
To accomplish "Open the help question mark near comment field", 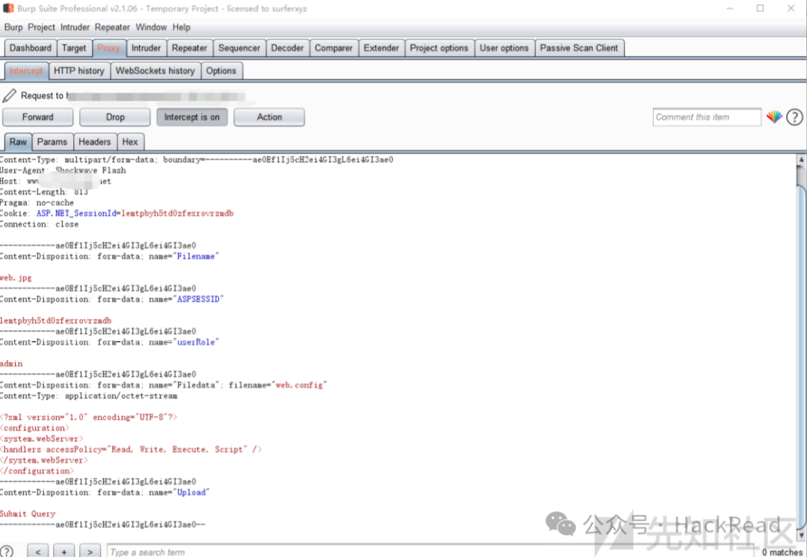I will click(x=794, y=117).
